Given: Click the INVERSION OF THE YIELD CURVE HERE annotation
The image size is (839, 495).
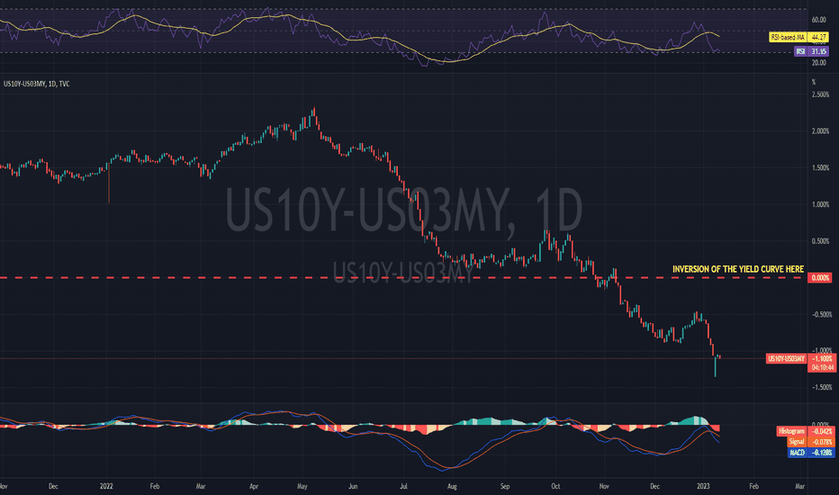Looking at the screenshot, I should pos(738,269).
